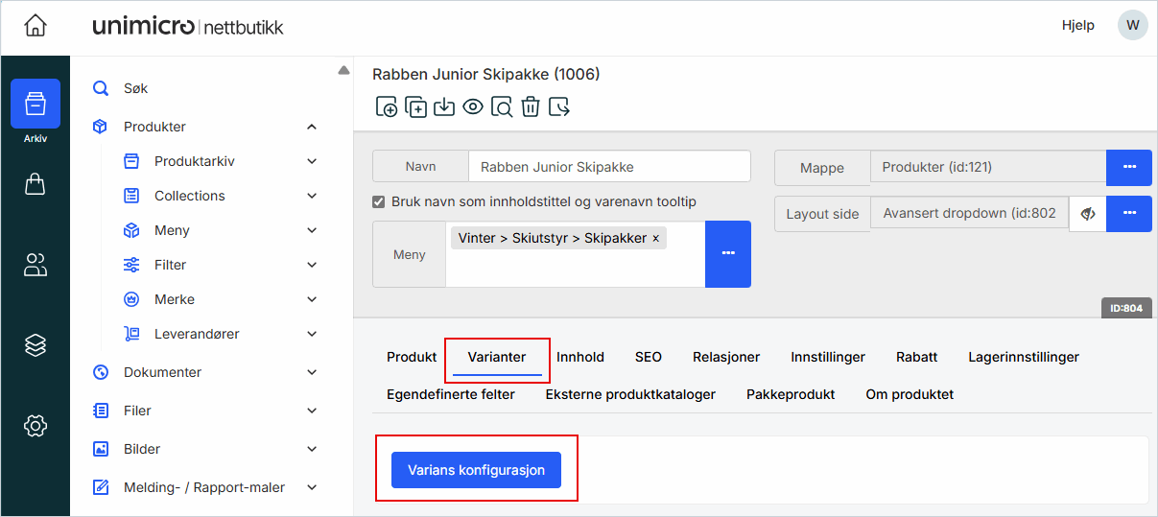This screenshot has height=517, width=1158.
Task: Click the duplicate product icon
Action: pyautogui.click(x=415, y=106)
